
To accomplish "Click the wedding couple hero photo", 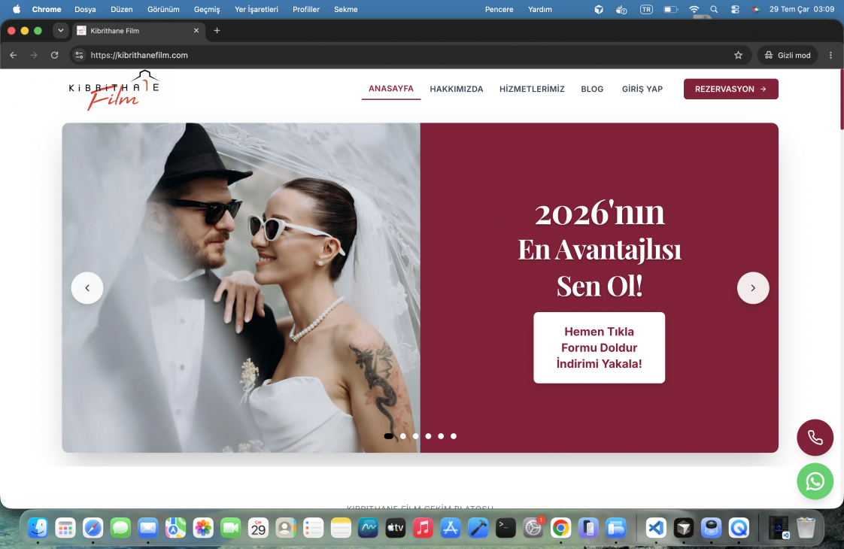I will pos(241,288).
